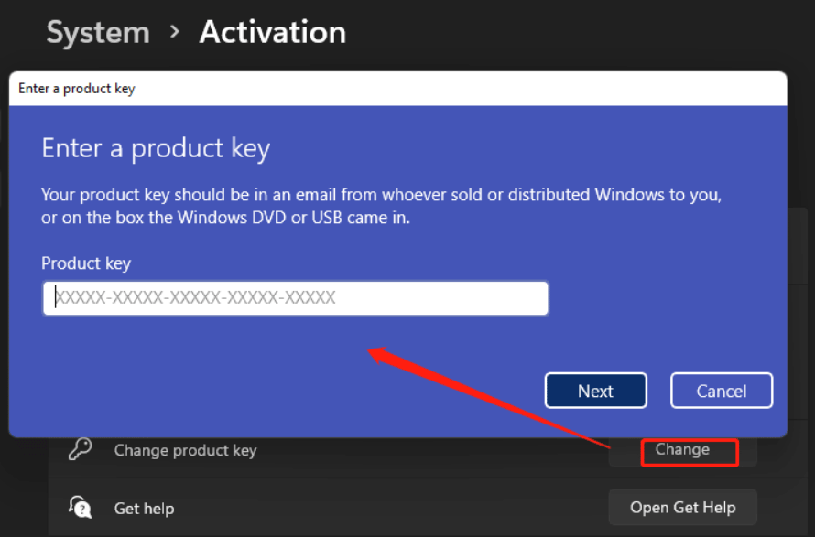Click the Change product key text label
Image resolution: width=815 pixels, height=537 pixels.
point(186,449)
